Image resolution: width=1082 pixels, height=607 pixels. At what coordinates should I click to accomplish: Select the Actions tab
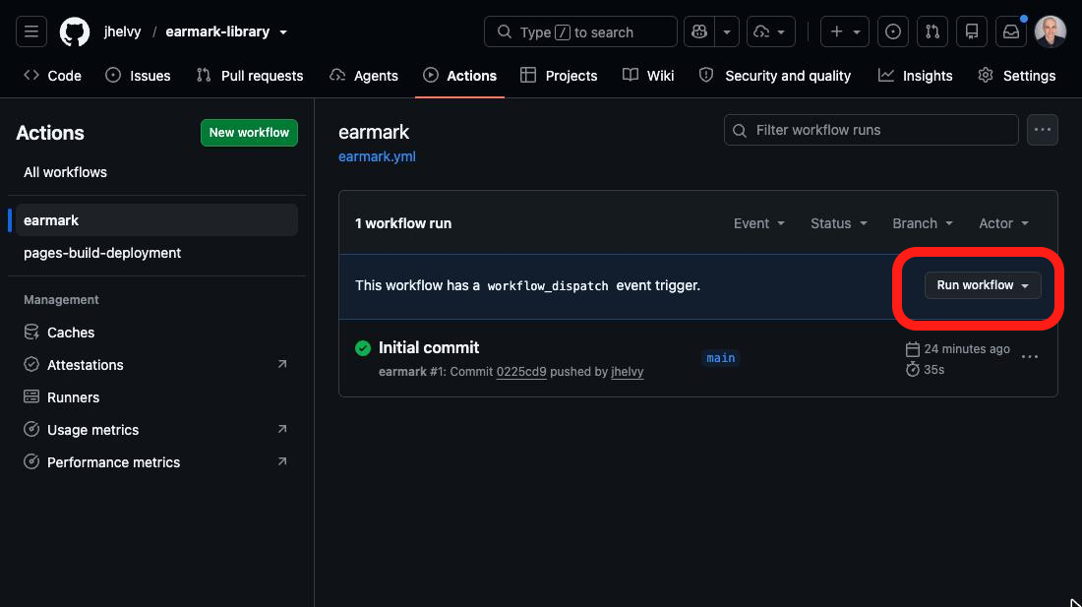coord(459,75)
